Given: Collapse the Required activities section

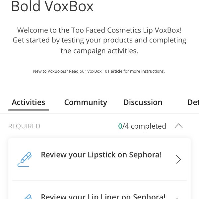Looking at the screenshot, I should [x=178, y=126].
